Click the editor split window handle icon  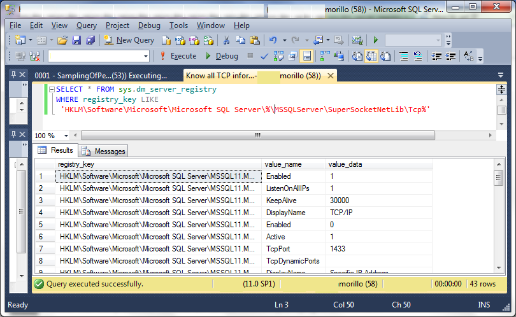click(501, 90)
